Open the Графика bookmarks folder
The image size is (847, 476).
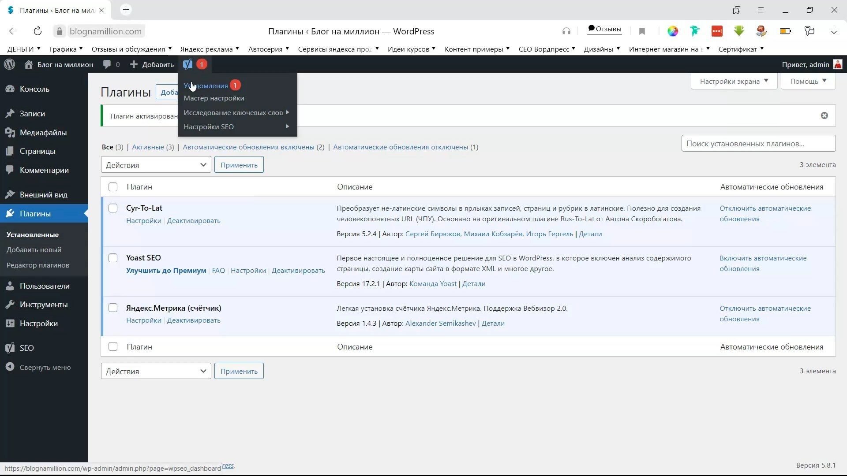66,49
